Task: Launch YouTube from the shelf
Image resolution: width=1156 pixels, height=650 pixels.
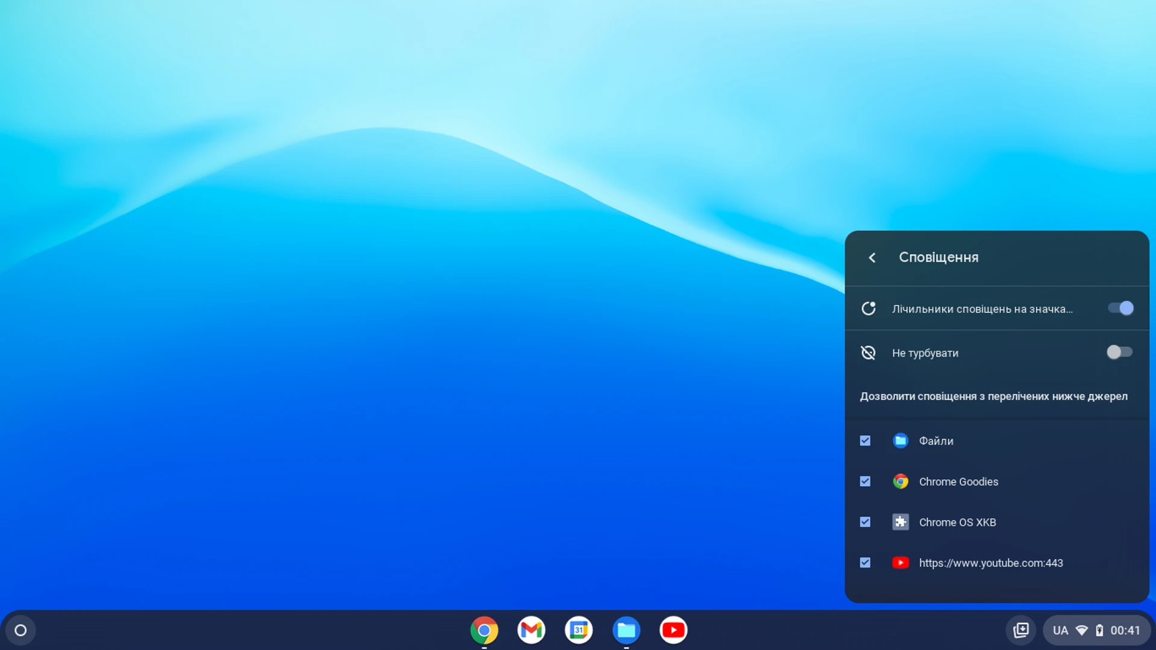Action: coord(673,630)
